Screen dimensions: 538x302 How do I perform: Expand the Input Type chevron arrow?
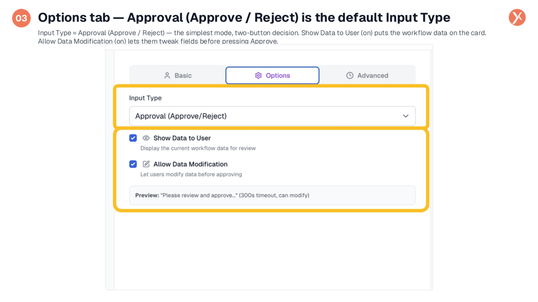406,116
